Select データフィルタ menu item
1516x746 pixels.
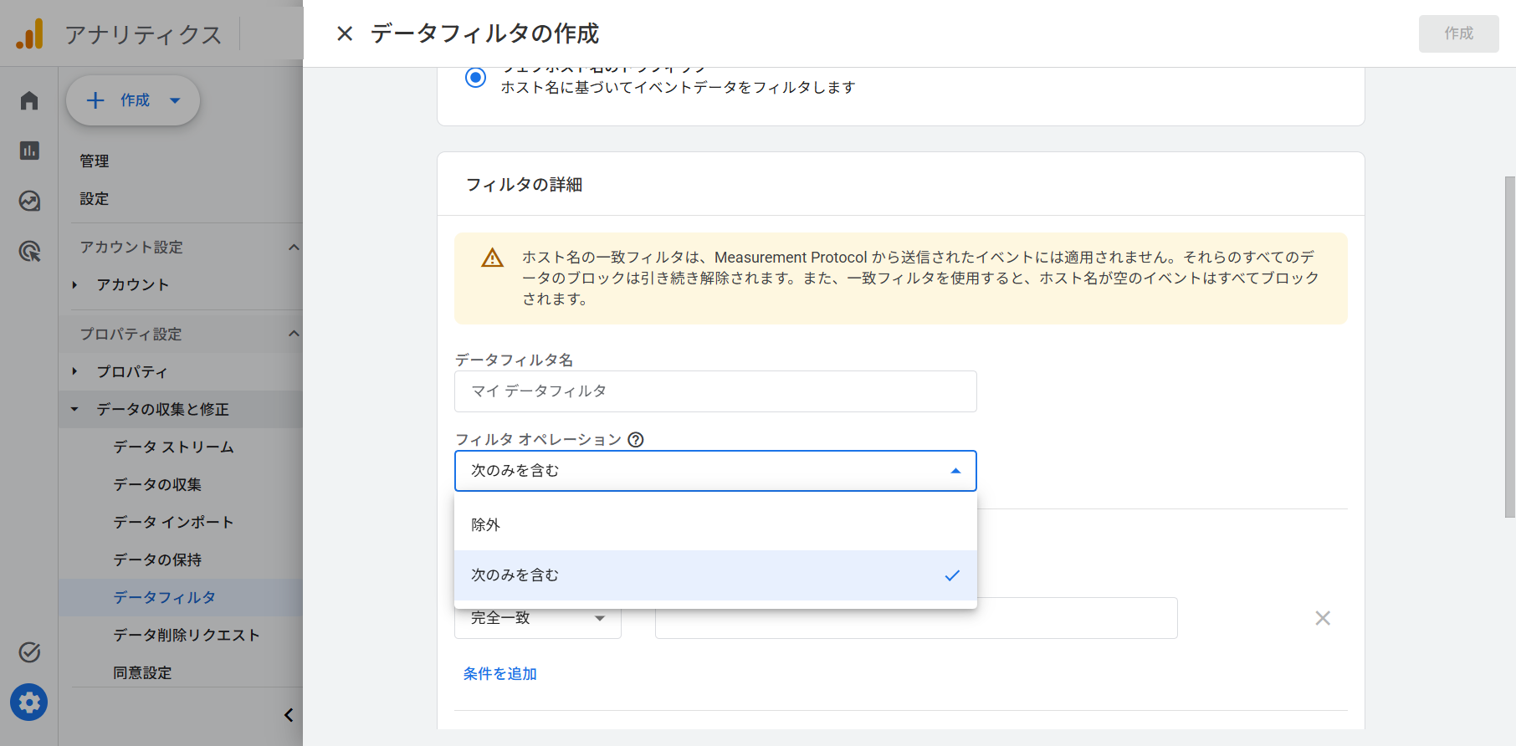tap(181, 598)
